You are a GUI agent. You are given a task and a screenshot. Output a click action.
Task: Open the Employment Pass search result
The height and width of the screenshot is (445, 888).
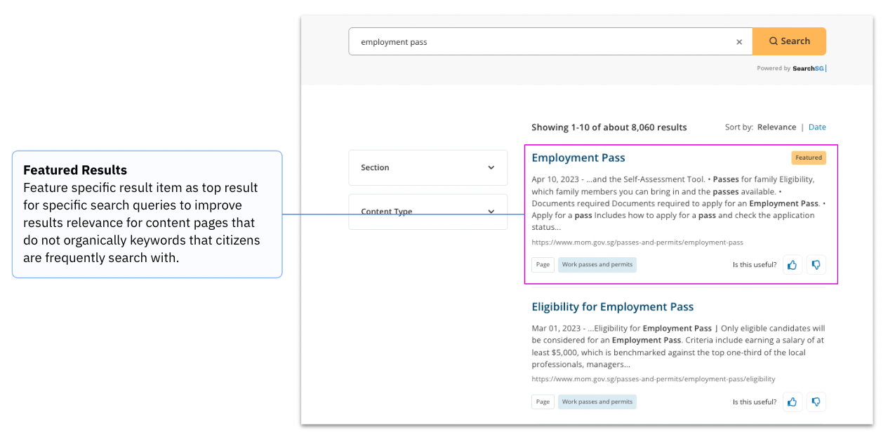pos(578,157)
